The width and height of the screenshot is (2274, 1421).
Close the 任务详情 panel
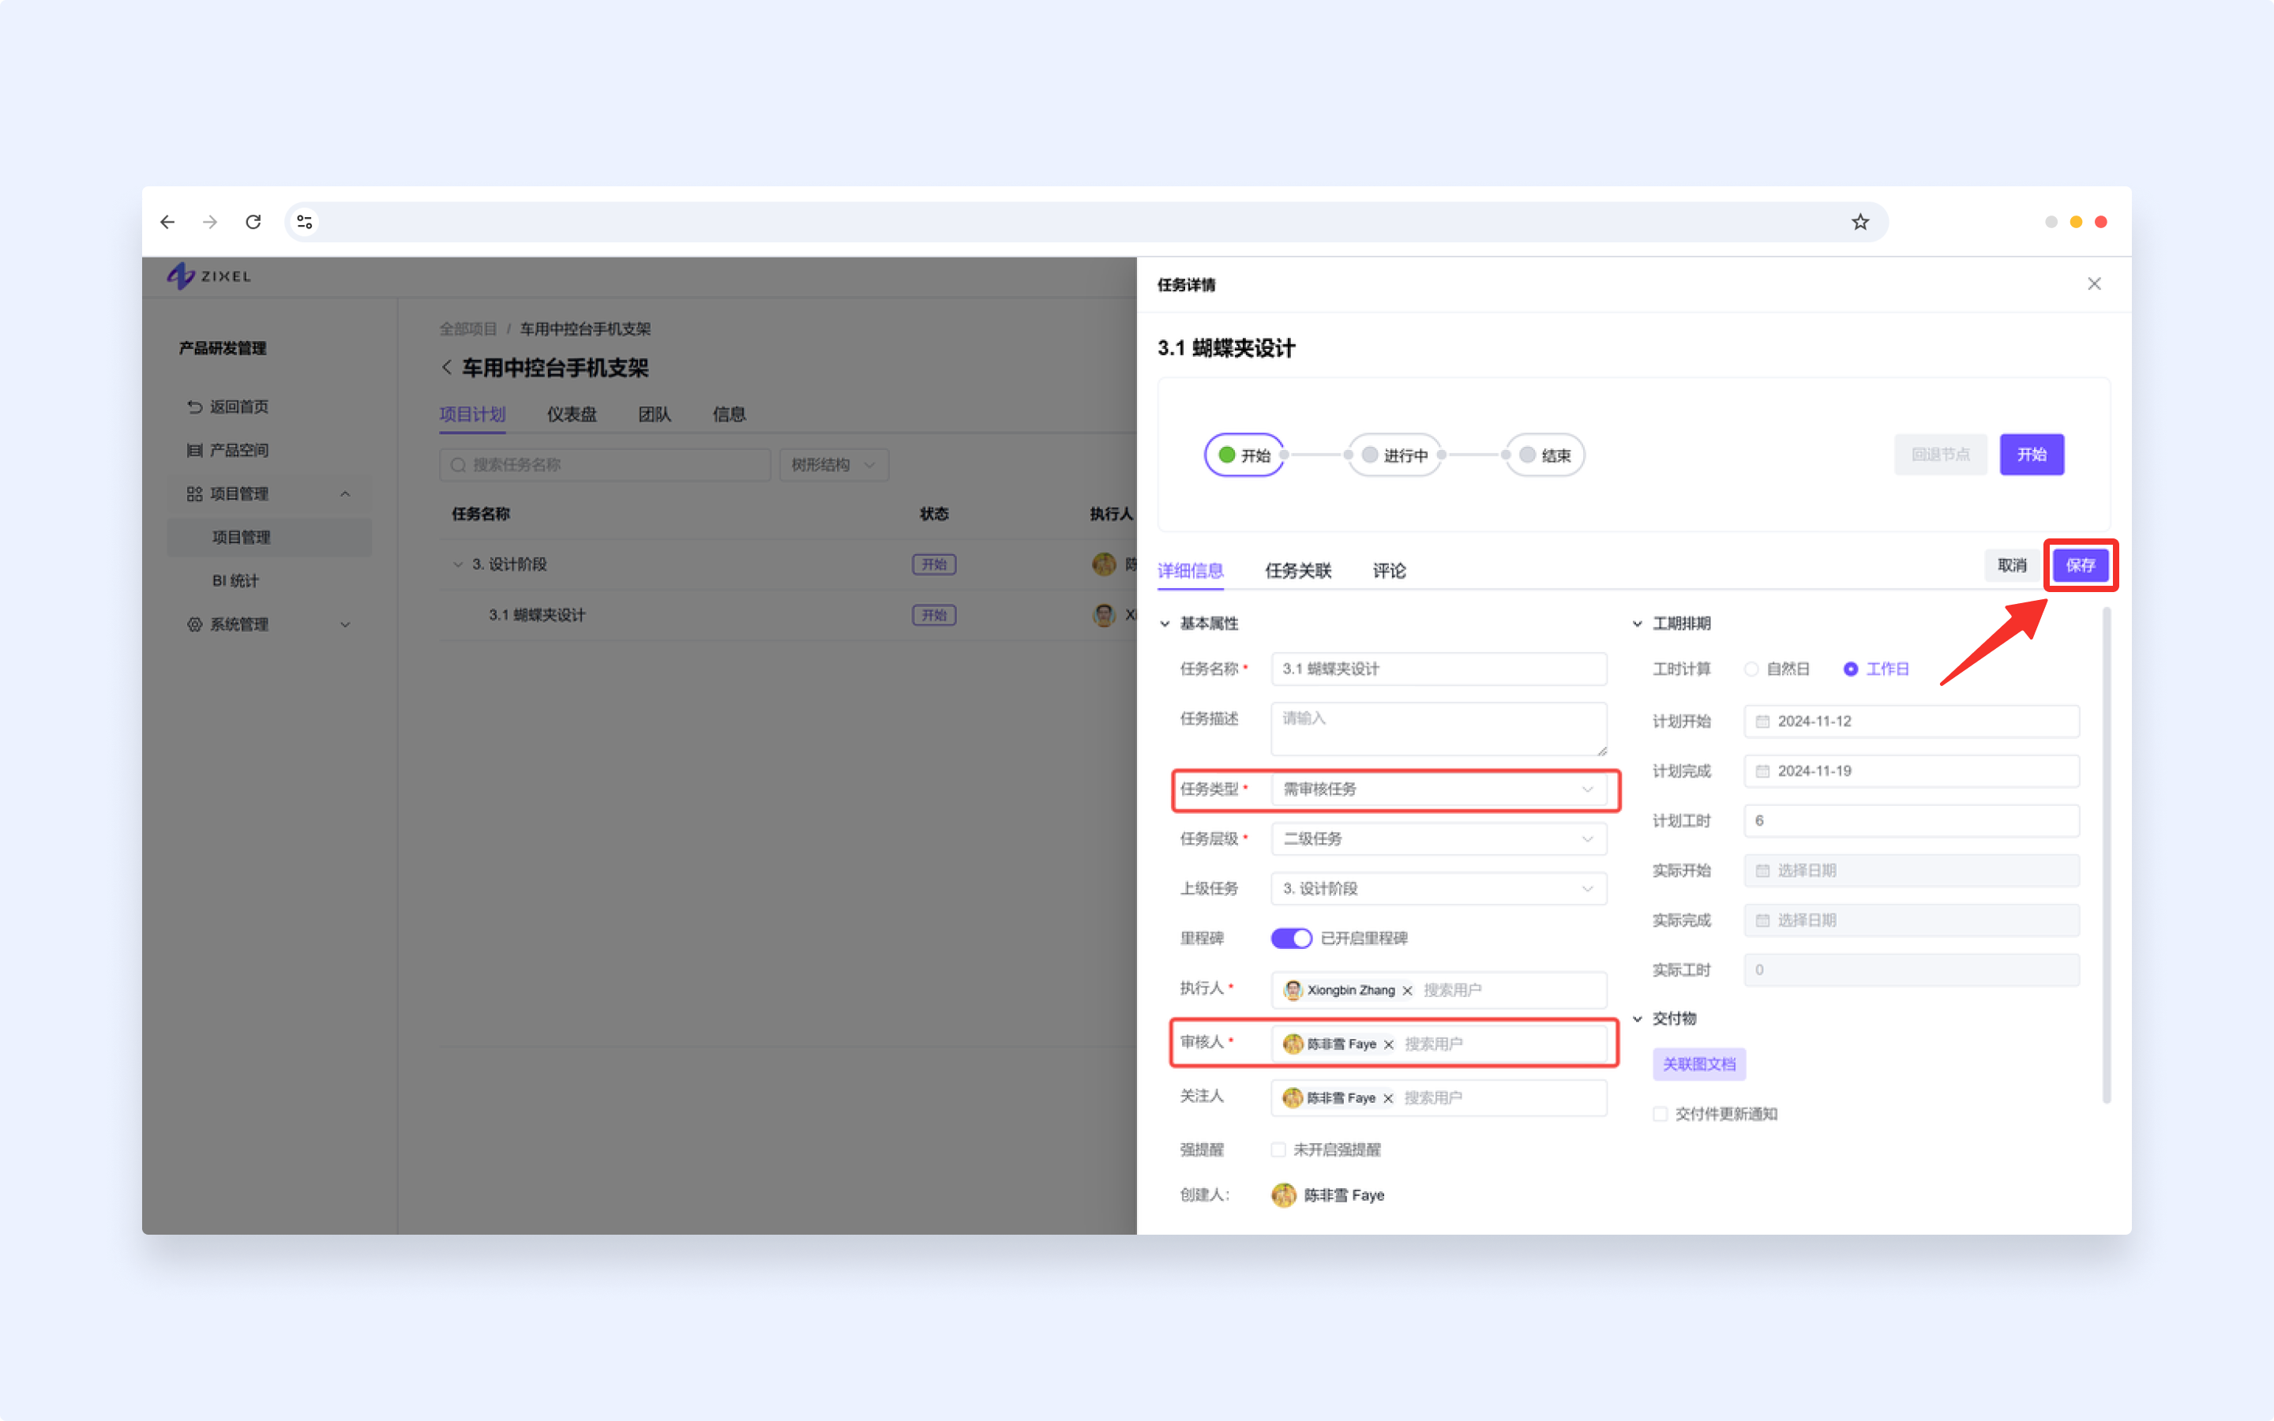pos(2094,284)
